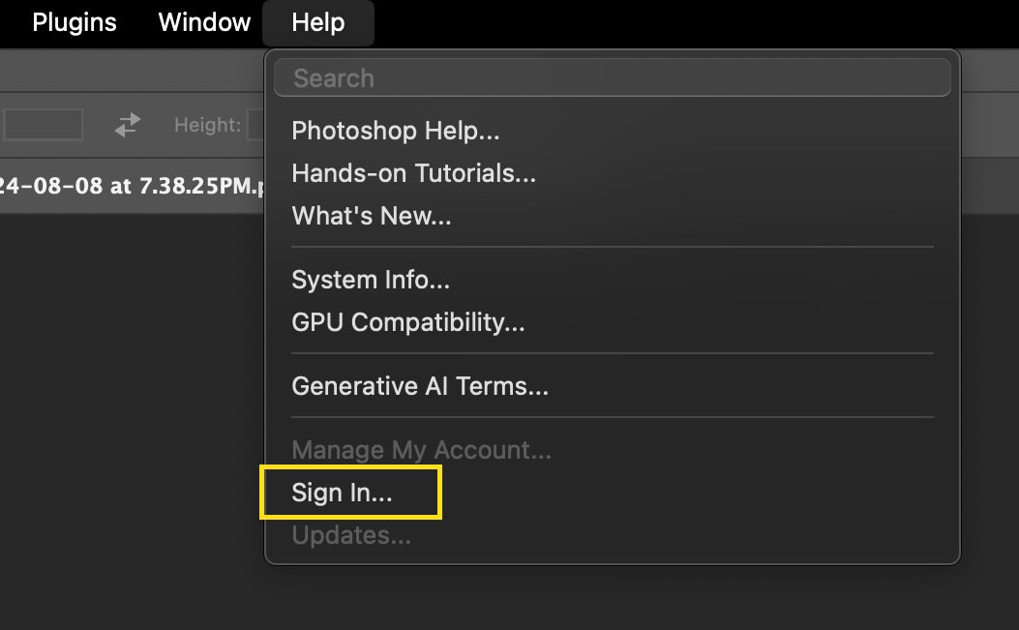Click the width input box left of swap icon
The image size is (1019, 630).
(43, 125)
